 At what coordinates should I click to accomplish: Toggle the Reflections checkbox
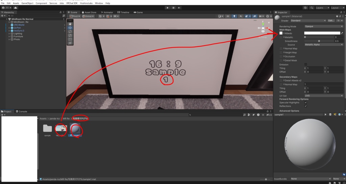tap(305, 106)
